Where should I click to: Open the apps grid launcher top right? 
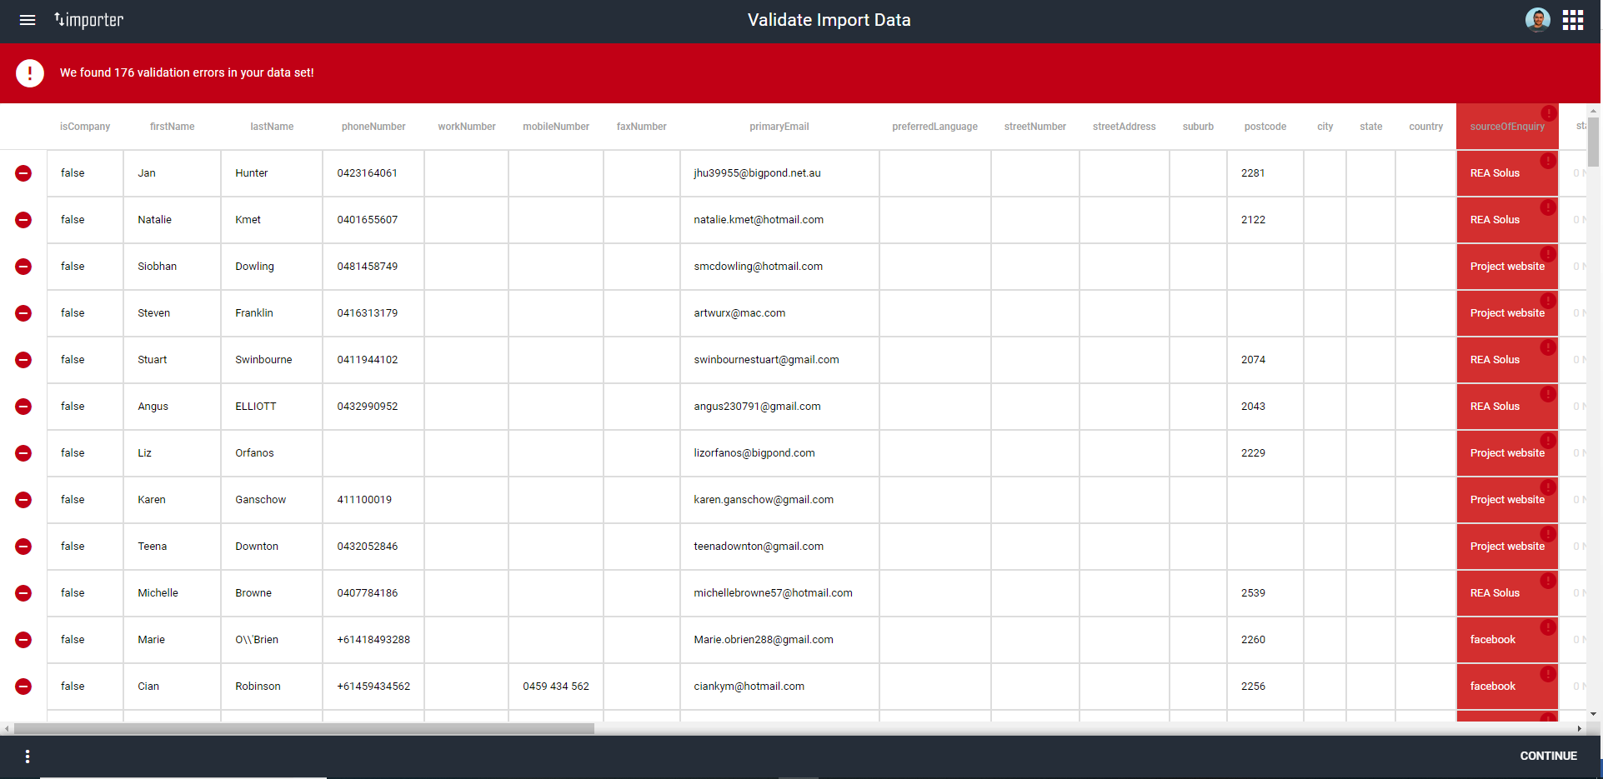tap(1573, 19)
